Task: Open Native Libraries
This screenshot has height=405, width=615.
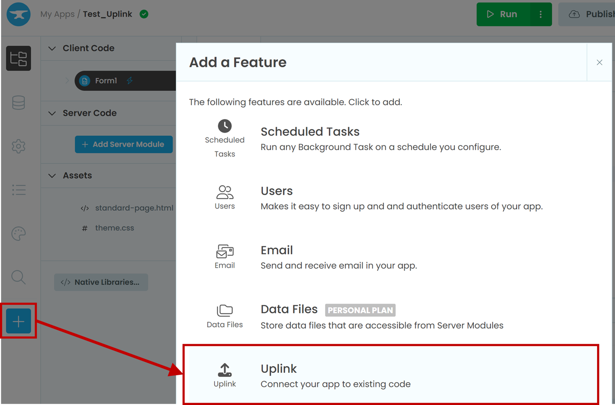Action: click(101, 282)
